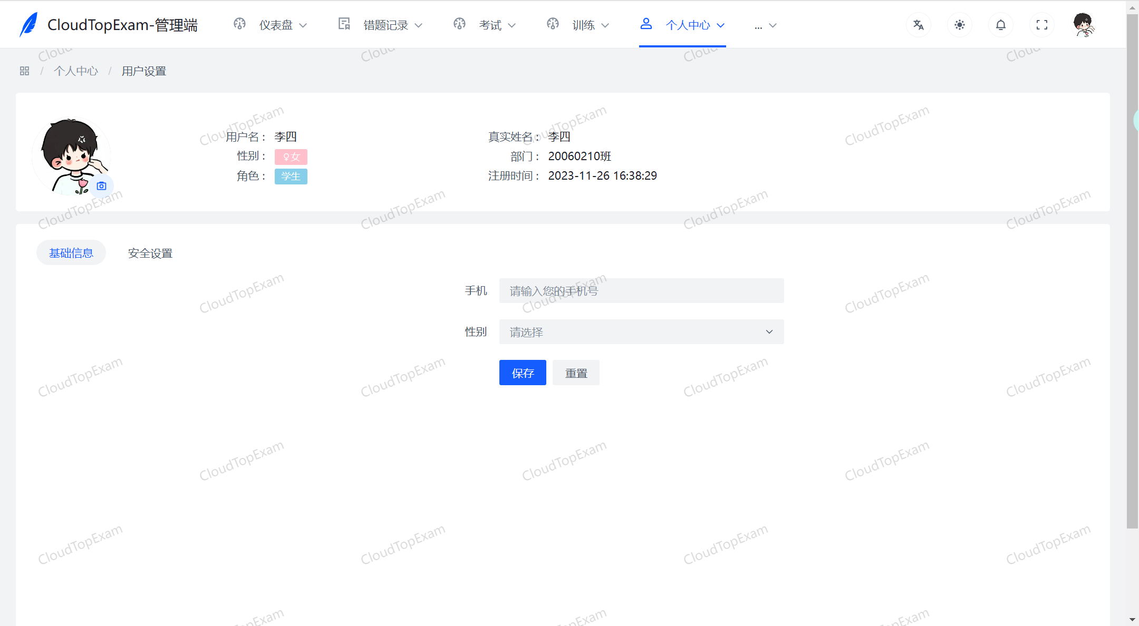Open the 性别 请选择 select box

pos(641,331)
